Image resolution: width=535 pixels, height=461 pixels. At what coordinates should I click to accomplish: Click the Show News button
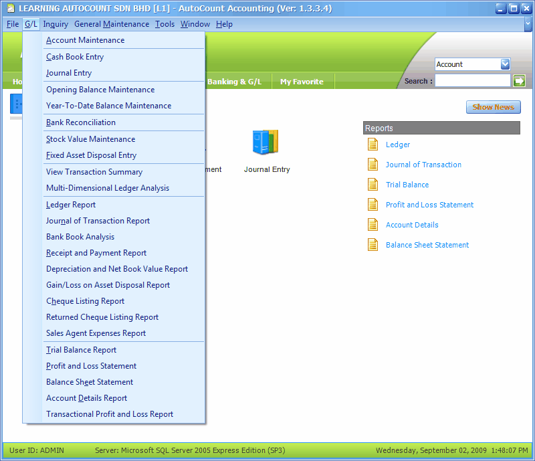pos(494,107)
